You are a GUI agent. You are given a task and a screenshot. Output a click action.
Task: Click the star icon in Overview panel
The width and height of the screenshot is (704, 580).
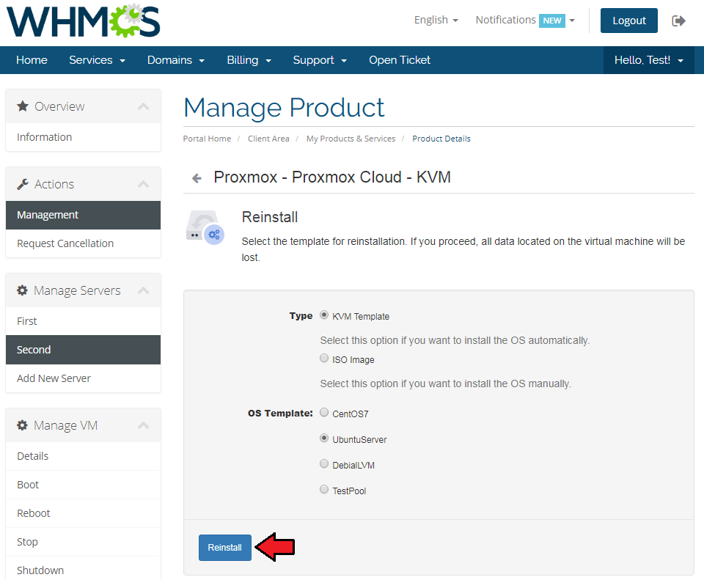(23, 106)
